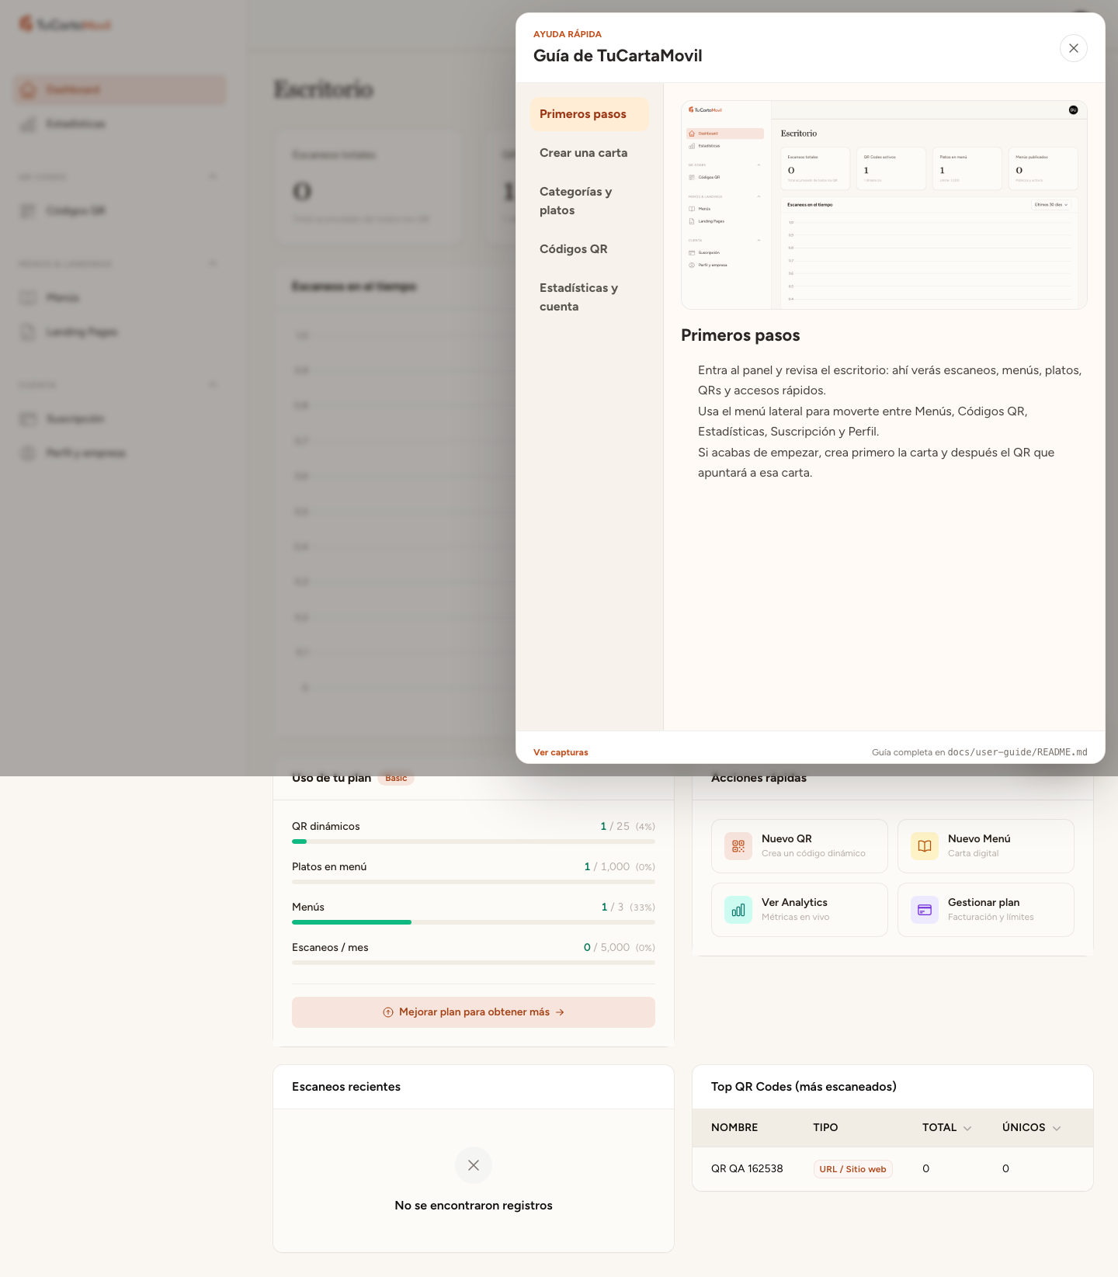
Task: Open the Categorías y platos tab
Action: tap(589, 201)
